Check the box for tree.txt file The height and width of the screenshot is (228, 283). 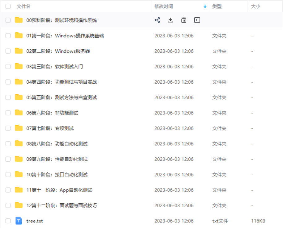[8, 221]
